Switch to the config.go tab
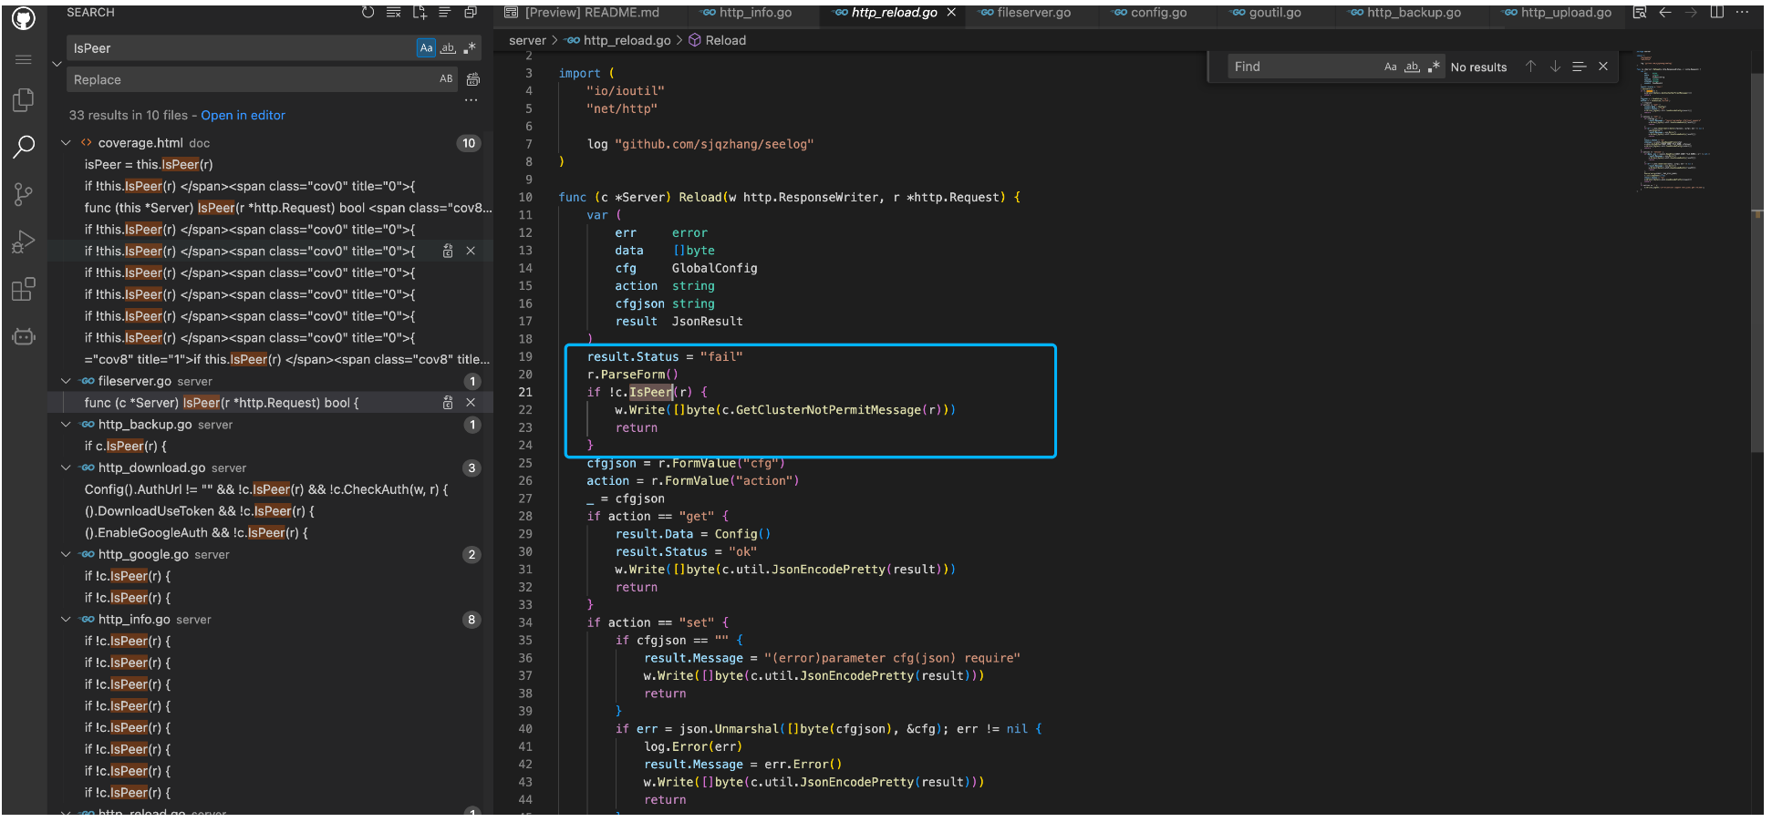Screen dimensions: 1772x822 pyautogui.click(x=1157, y=13)
